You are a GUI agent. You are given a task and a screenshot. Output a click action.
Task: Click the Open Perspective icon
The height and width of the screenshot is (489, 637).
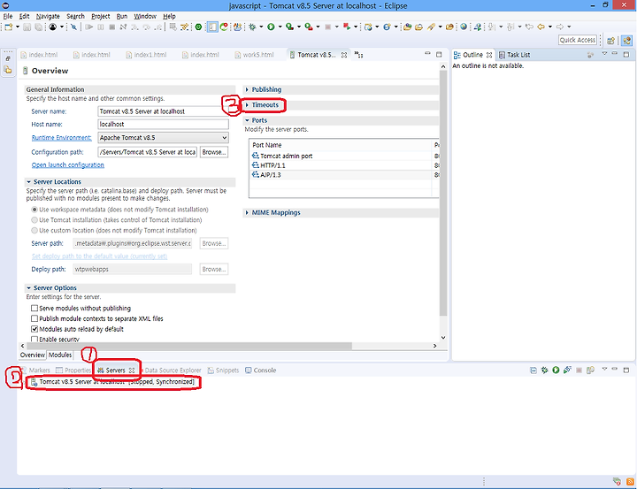pos(610,40)
